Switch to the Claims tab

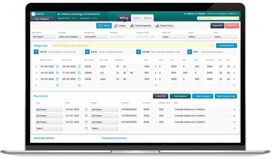pyautogui.click(x=136, y=18)
